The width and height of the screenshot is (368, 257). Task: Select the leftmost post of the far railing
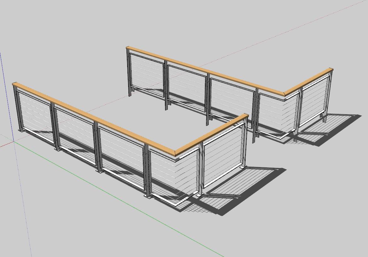pos(129,73)
